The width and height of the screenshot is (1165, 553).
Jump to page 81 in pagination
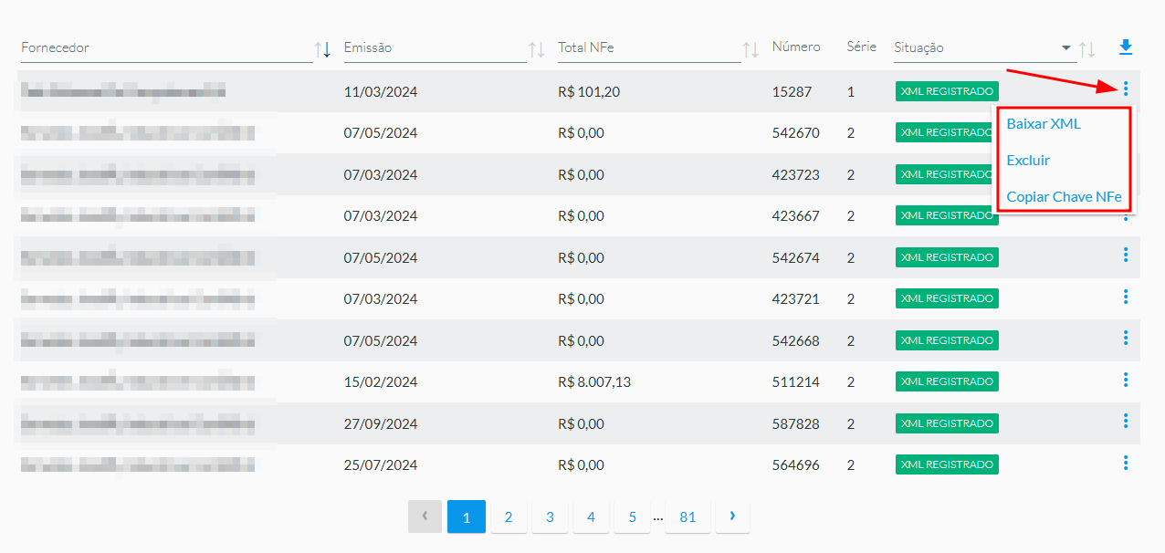pyautogui.click(x=687, y=516)
